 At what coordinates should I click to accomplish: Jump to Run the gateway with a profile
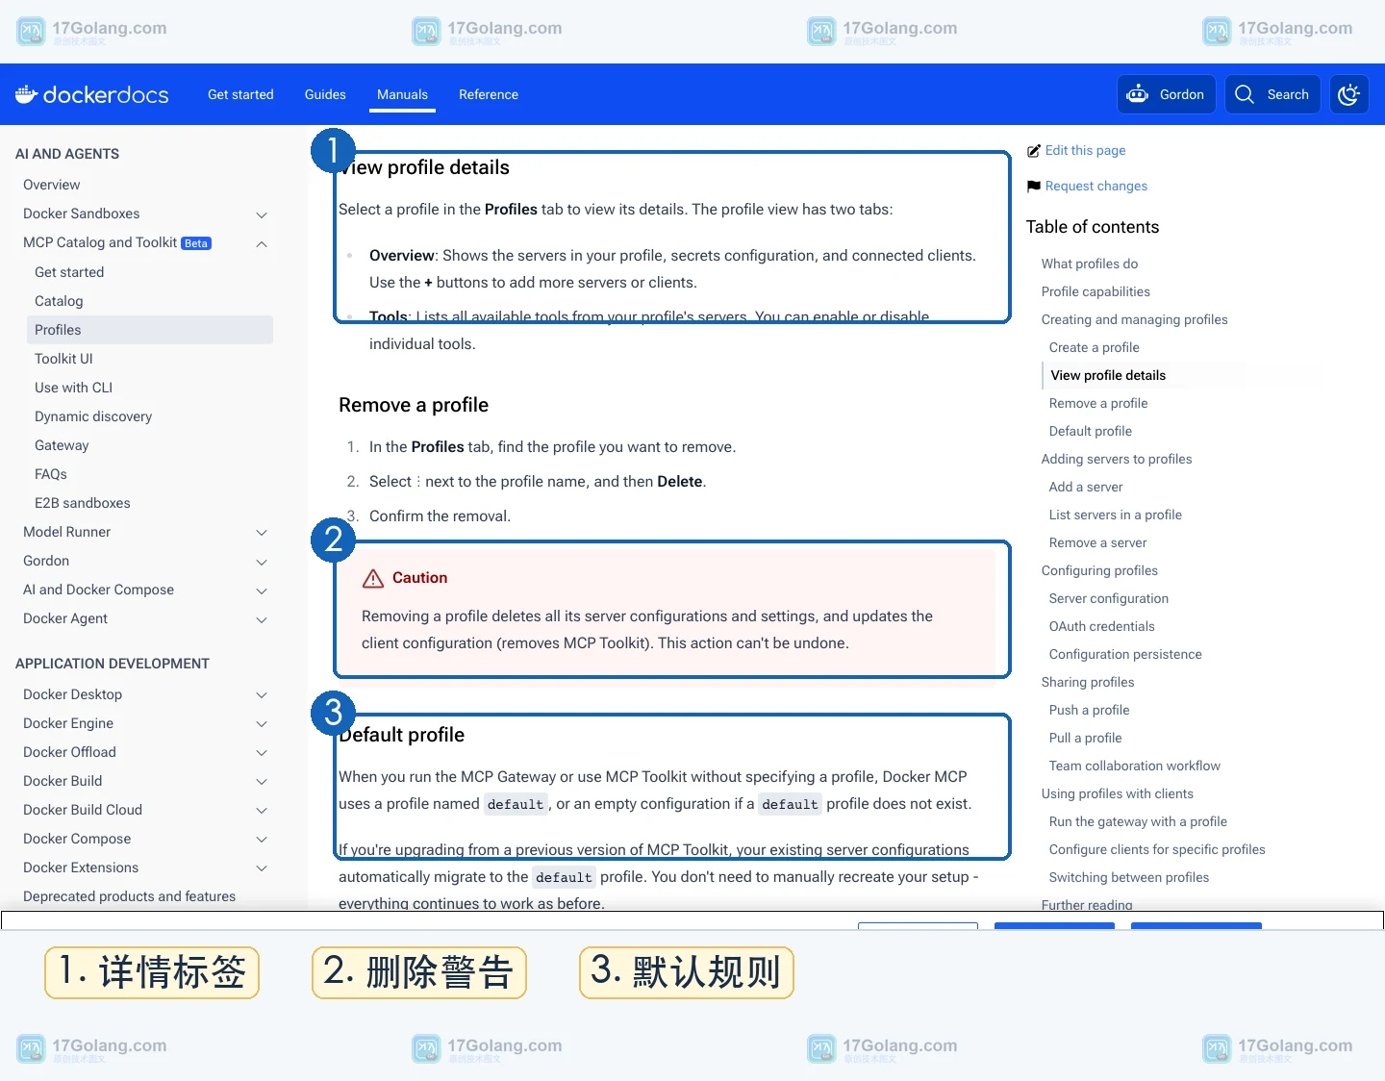1138,821
